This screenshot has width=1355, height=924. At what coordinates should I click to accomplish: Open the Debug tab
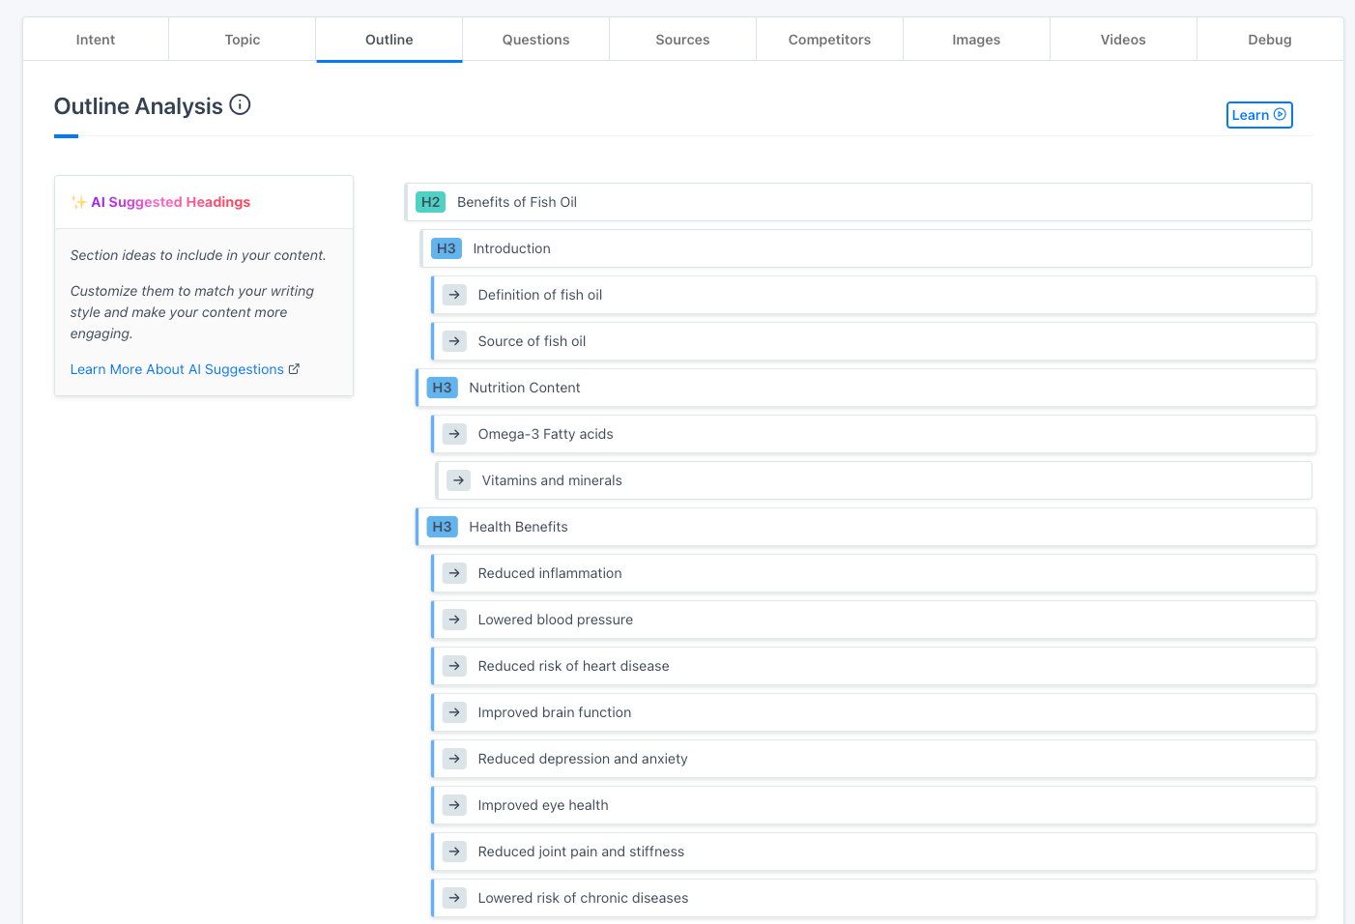(1270, 40)
